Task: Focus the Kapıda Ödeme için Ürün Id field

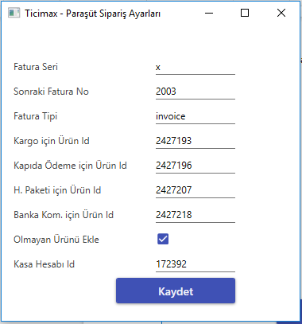Action: (196, 166)
